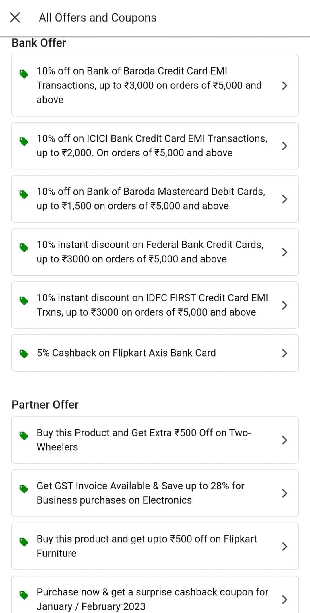Click green tag icon beside Bank of Baroda EMI offer
The width and height of the screenshot is (310, 613).
24,74
